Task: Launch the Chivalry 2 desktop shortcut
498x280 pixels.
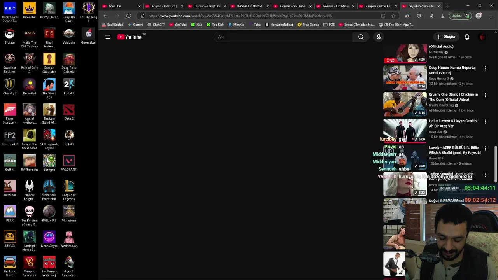Action: coord(10,87)
